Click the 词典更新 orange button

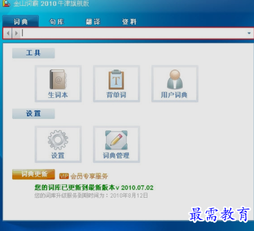tap(33, 174)
